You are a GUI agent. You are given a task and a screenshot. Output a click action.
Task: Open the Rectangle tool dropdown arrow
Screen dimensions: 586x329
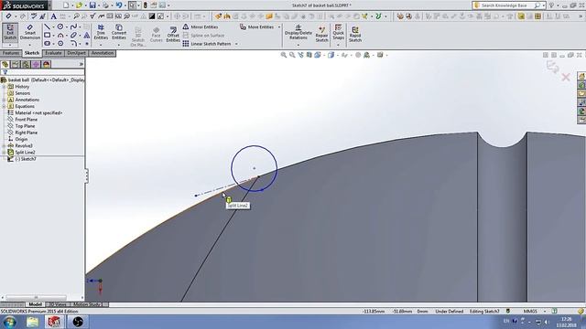pos(53,36)
